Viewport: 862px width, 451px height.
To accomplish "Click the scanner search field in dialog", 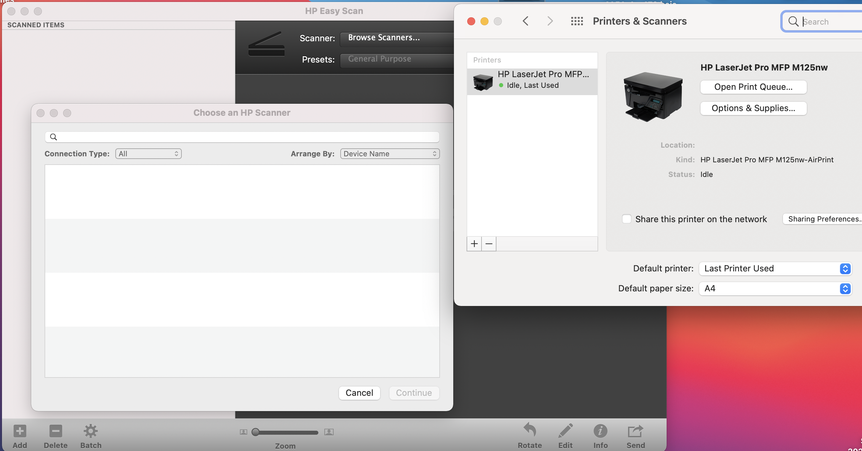I will point(242,137).
